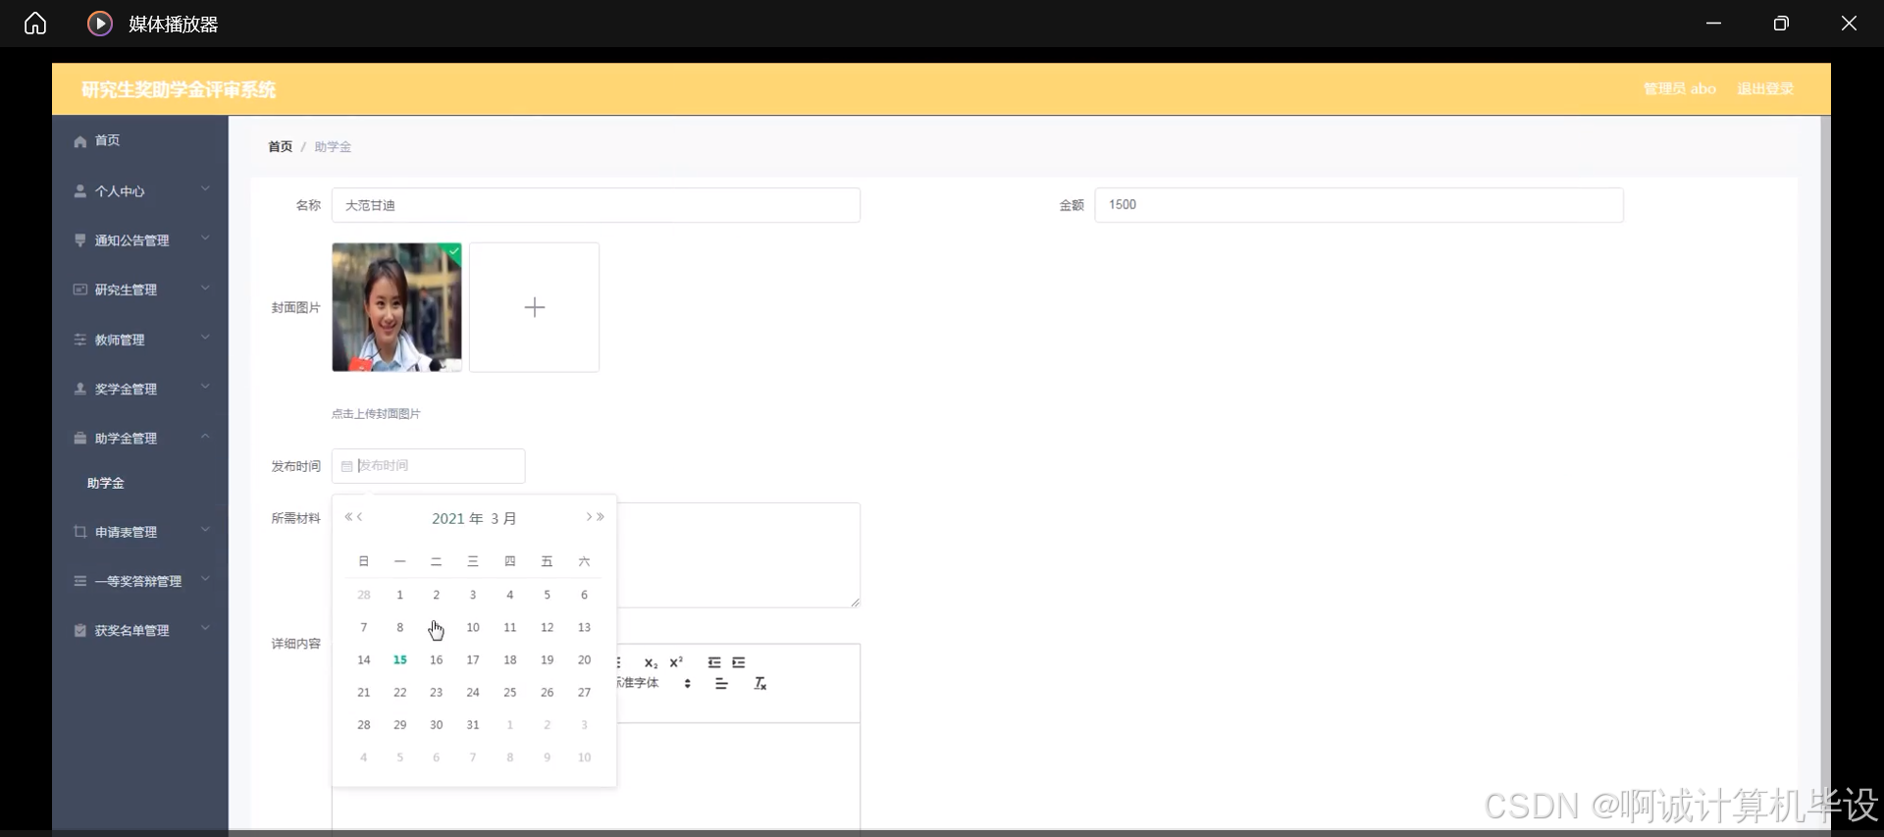Select March 24 in calendar
This screenshot has width=1884, height=837.
tap(473, 692)
